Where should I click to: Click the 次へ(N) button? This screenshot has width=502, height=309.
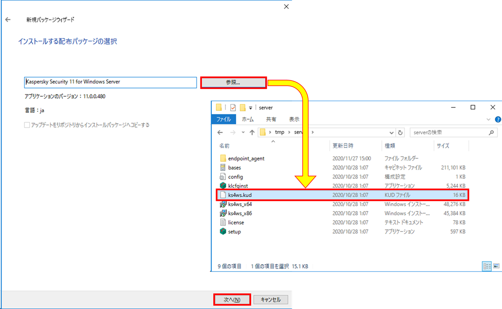click(x=232, y=300)
